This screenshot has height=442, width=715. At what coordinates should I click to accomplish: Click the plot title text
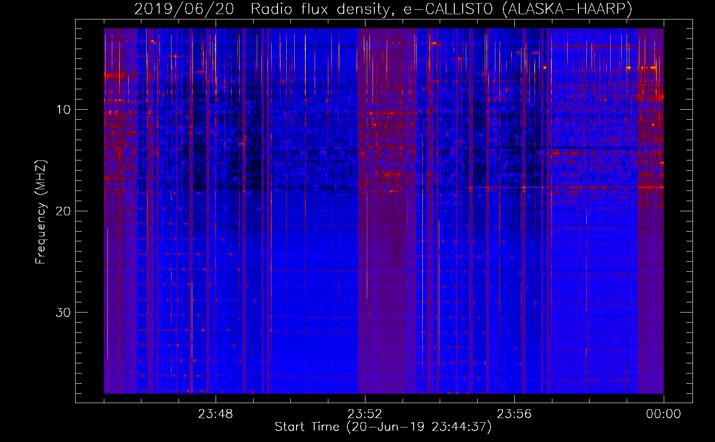tap(383, 9)
